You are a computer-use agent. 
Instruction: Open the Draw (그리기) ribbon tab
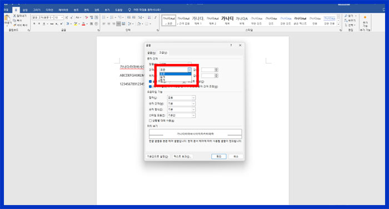37,10
